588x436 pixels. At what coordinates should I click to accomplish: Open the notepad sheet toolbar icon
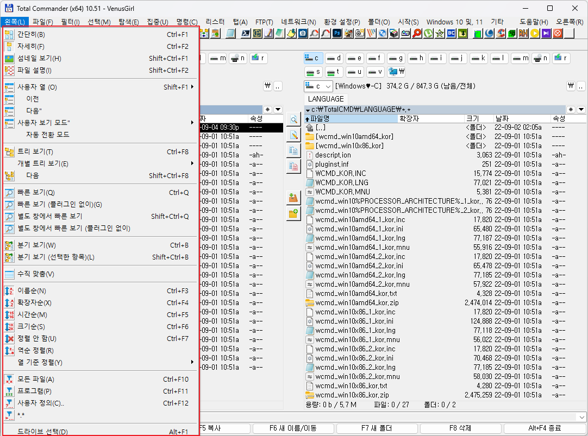230,33
